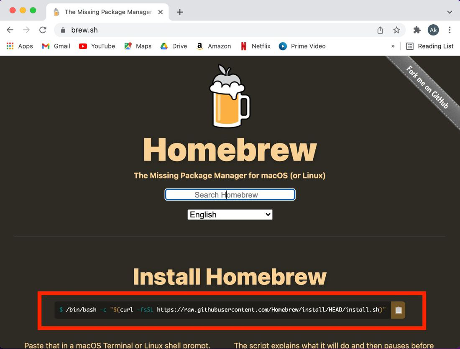Open the English language dropdown
Image resolution: width=460 pixels, height=349 pixels.
pos(230,215)
